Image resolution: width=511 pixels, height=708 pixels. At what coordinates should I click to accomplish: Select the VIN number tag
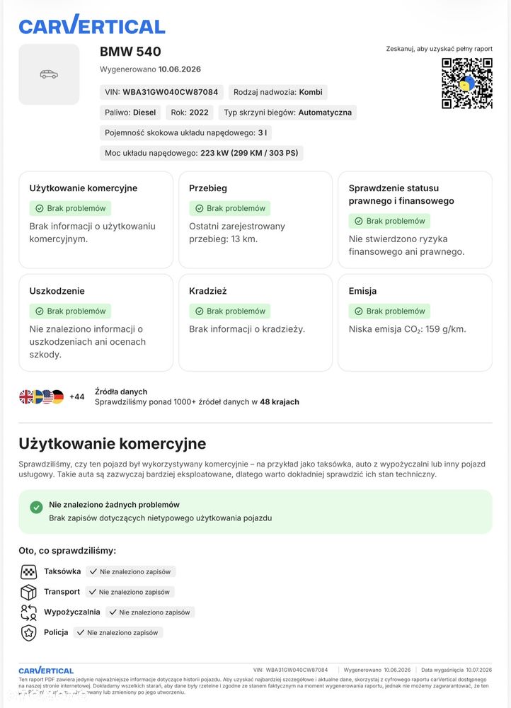pos(161,92)
